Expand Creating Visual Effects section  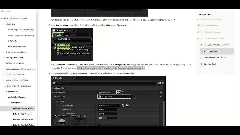(3, 75)
